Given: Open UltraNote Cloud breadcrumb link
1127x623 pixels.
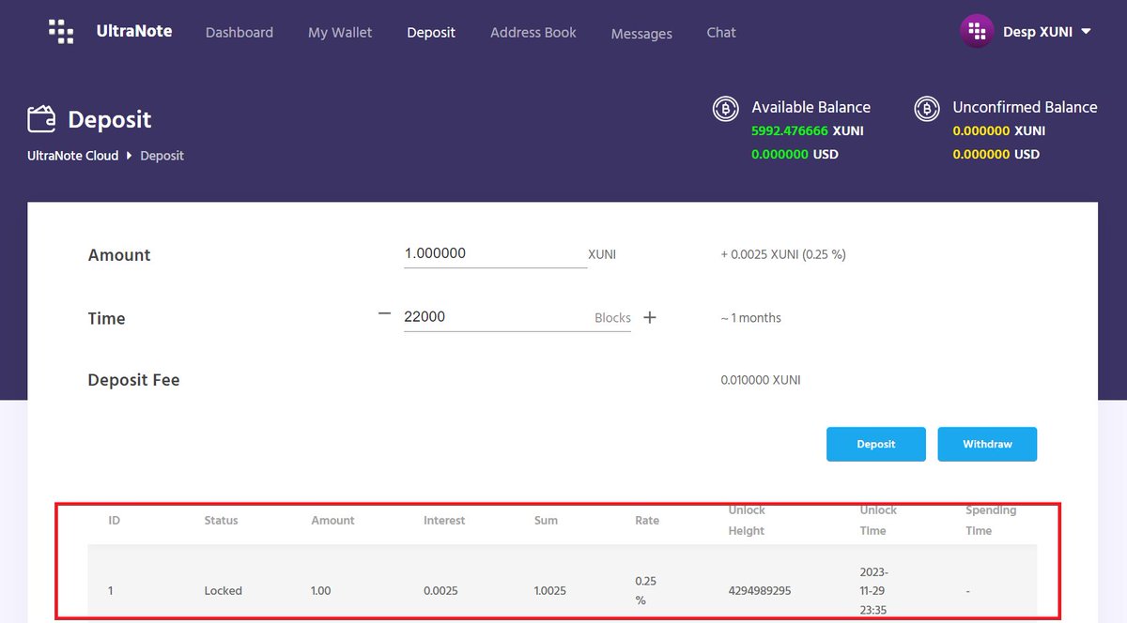Looking at the screenshot, I should pyautogui.click(x=72, y=155).
